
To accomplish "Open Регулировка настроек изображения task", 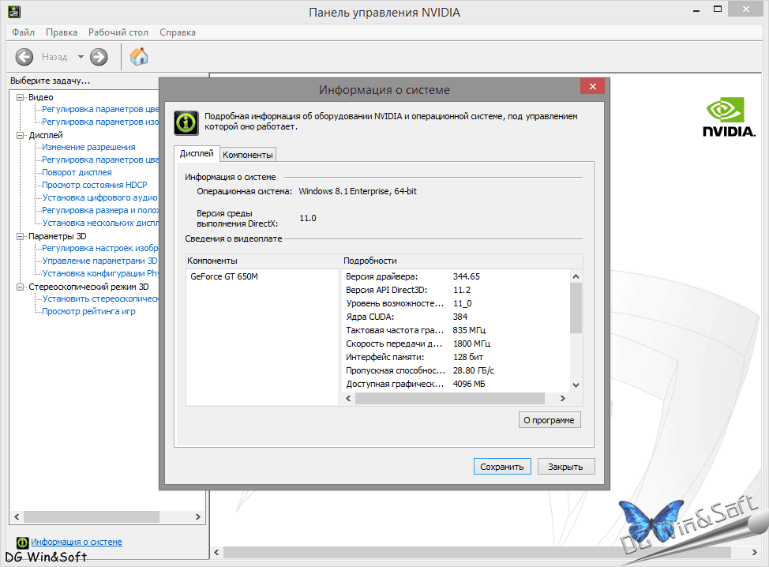I will click(x=100, y=248).
